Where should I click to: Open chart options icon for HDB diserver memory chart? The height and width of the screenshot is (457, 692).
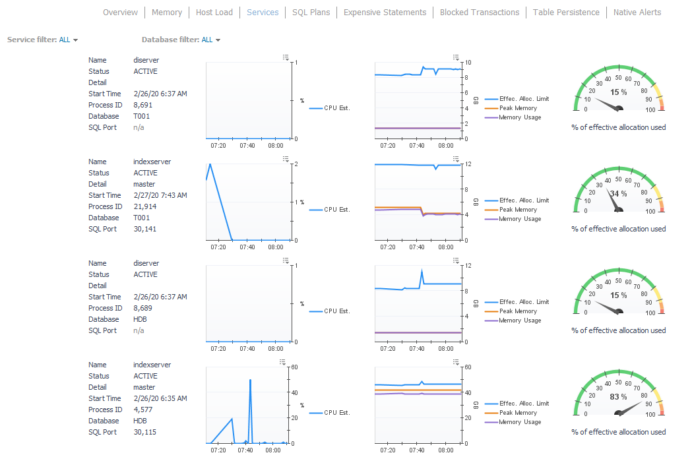pos(456,260)
